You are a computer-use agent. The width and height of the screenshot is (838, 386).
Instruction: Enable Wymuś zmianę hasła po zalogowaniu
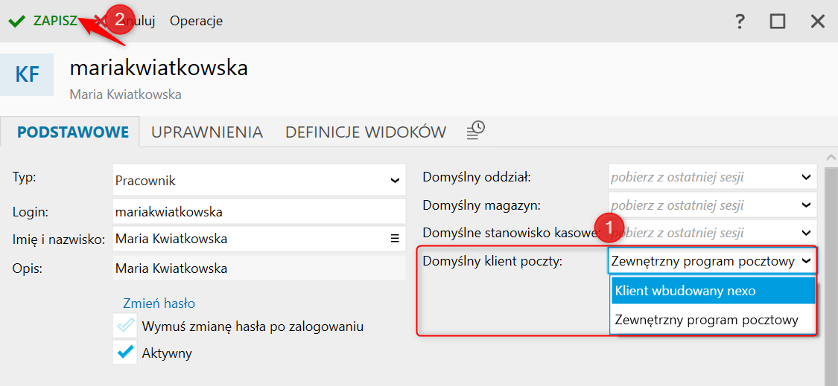click(125, 326)
